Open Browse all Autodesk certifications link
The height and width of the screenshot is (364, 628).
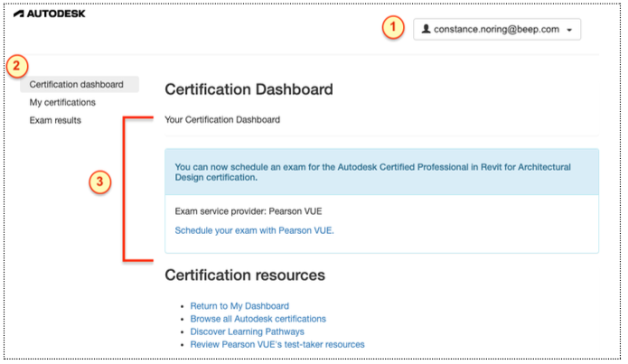pos(258,319)
